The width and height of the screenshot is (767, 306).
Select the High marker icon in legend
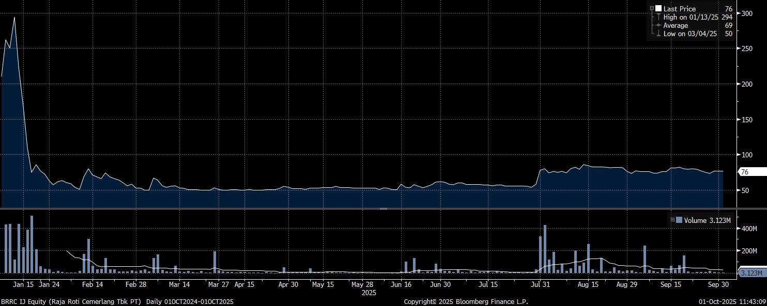tap(658, 17)
